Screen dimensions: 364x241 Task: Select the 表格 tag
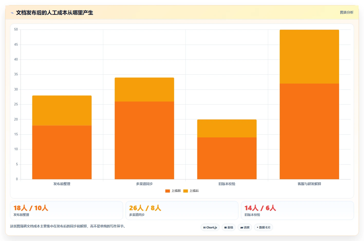(229, 227)
